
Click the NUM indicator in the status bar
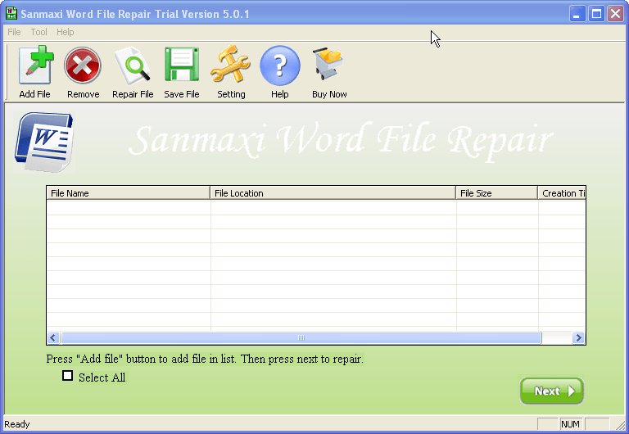click(x=570, y=424)
